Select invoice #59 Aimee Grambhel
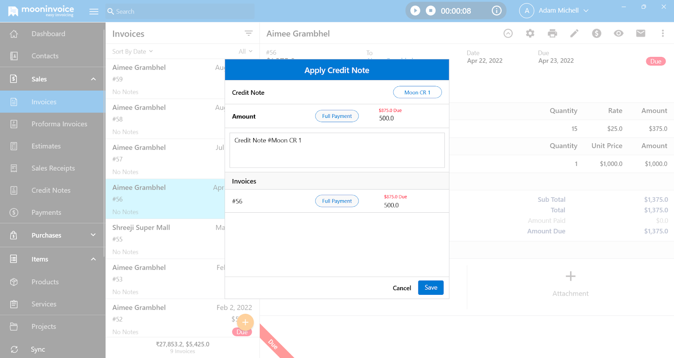 click(165, 79)
